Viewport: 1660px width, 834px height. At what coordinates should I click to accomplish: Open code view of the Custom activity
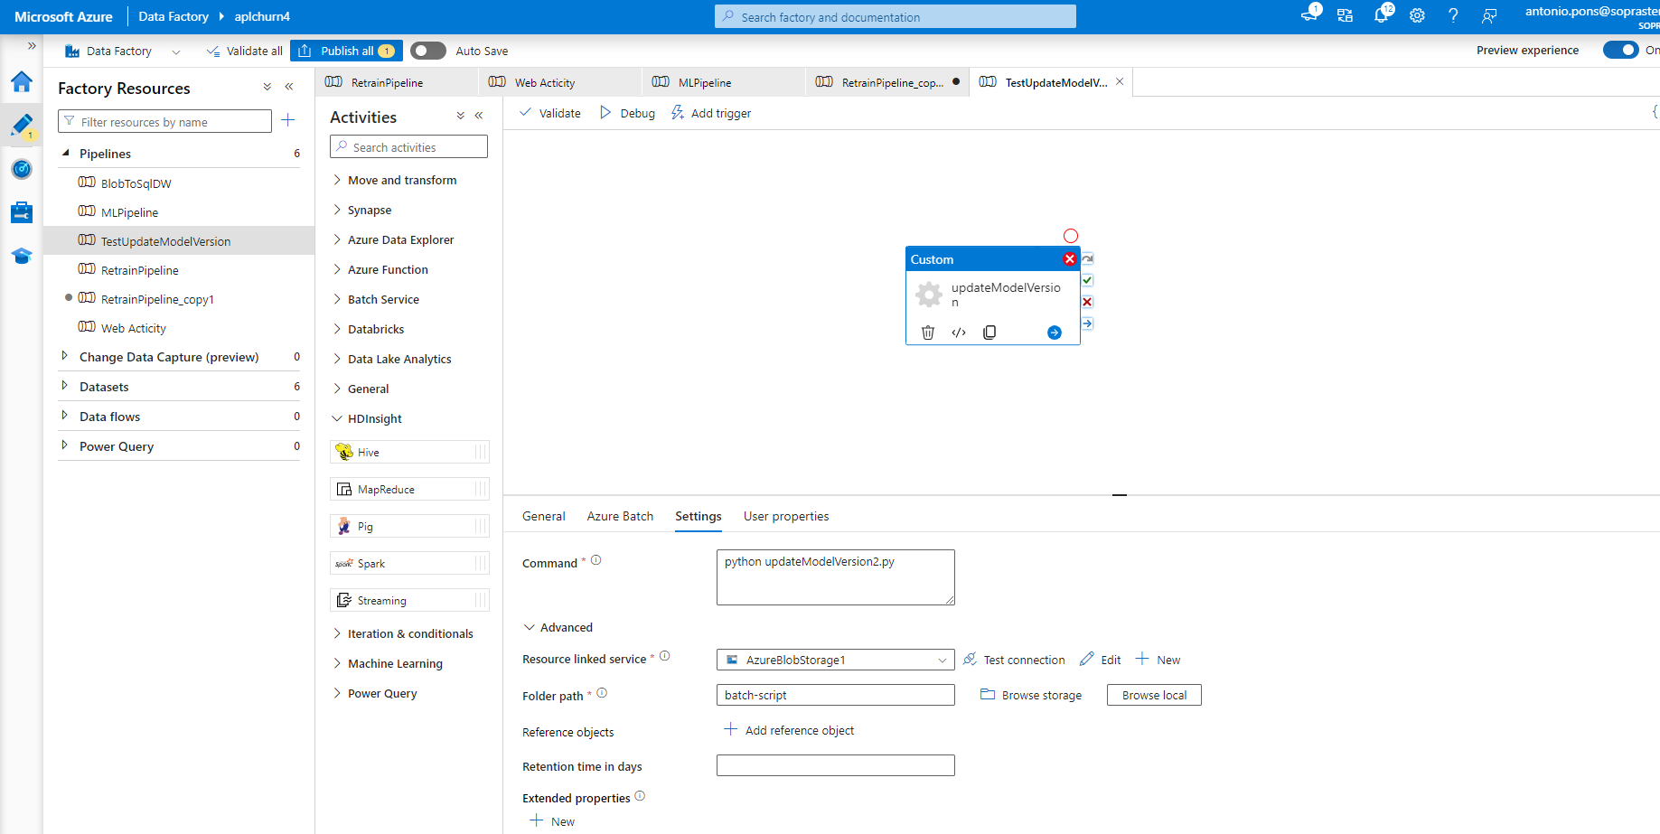coord(958,332)
